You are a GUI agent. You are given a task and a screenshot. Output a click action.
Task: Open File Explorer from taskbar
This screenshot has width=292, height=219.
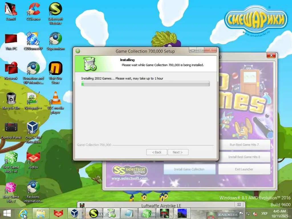coord(41,213)
